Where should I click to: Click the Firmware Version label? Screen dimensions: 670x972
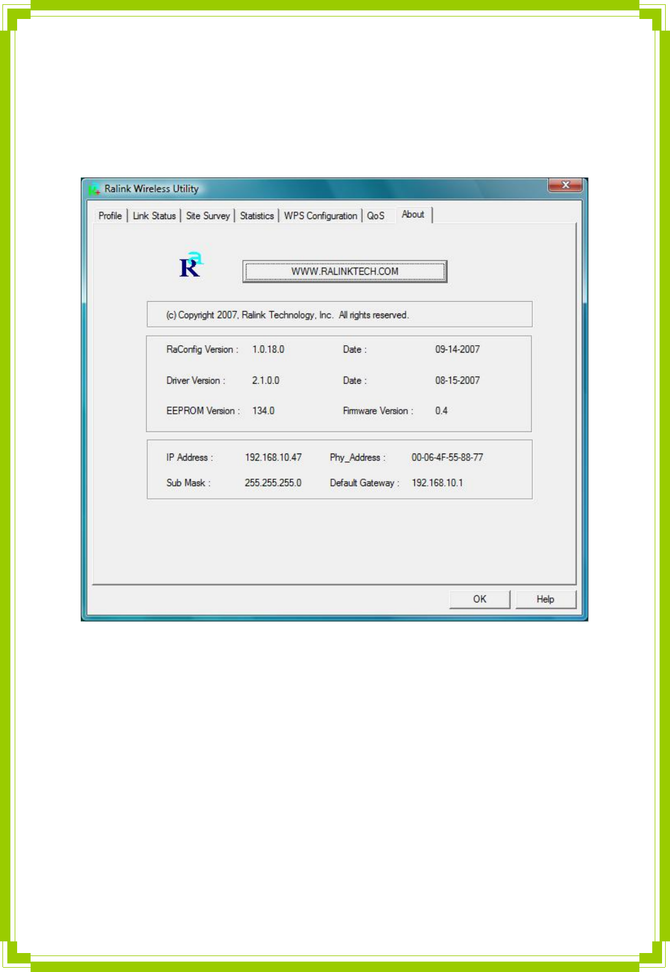click(x=378, y=411)
